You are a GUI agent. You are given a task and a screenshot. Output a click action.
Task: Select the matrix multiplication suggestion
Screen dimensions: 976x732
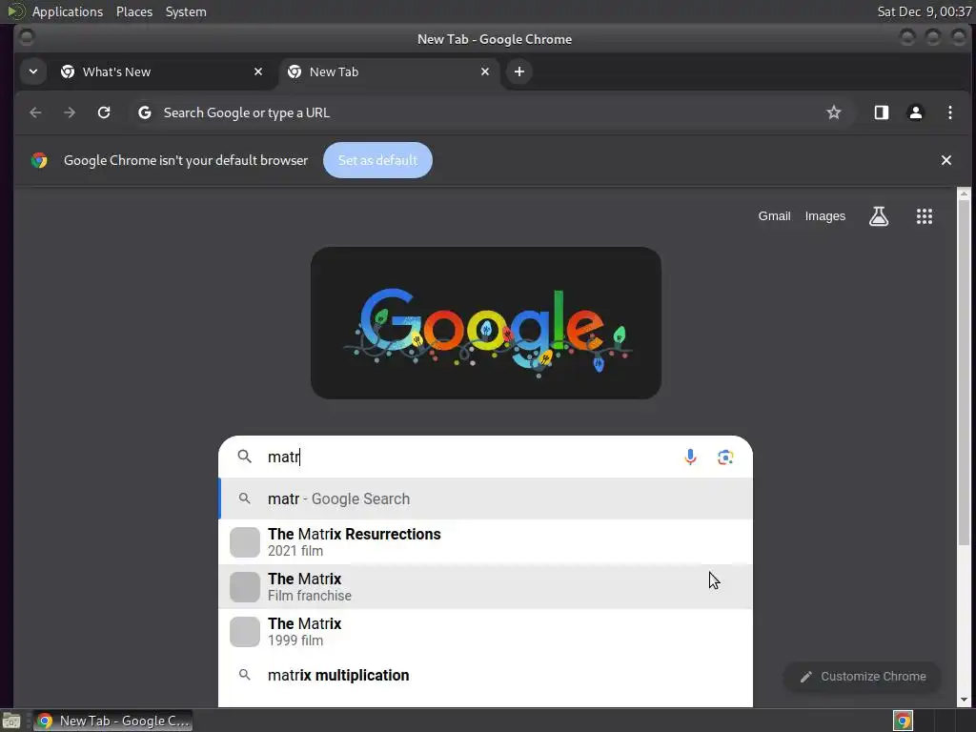pos(485,676)
